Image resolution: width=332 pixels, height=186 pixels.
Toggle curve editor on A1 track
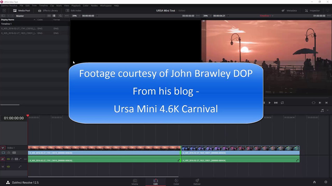[20, 159]
